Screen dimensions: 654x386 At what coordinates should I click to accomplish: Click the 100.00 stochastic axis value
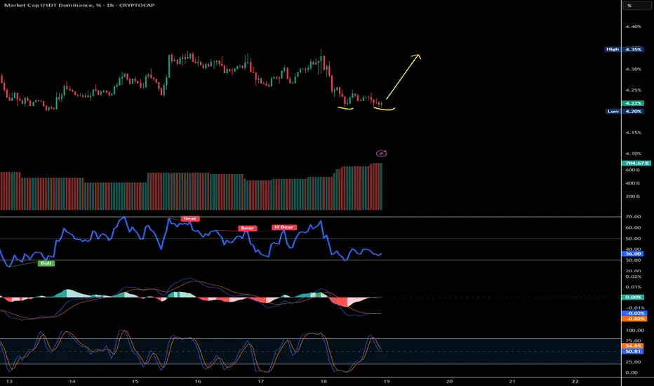click(634, 331)
